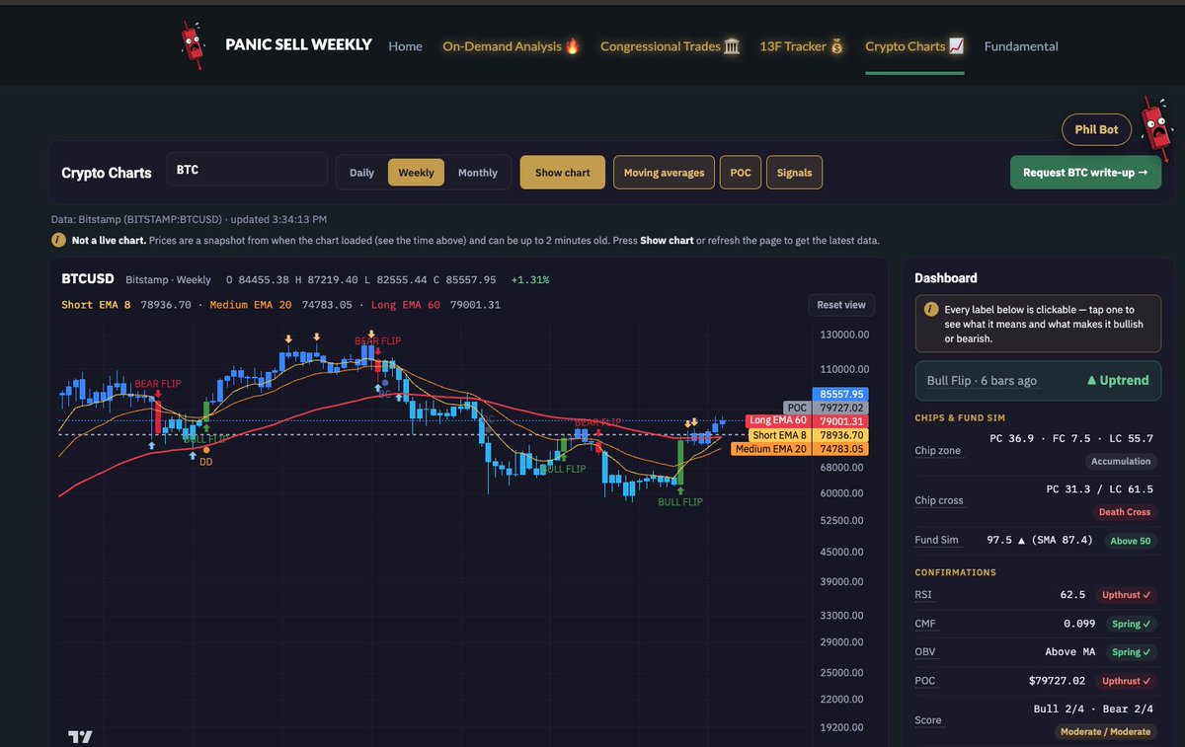The height and width of the screenshot is (747, 1185).
Task: Switch timeframe to Monthly
Action: click(x=478, y=173)
